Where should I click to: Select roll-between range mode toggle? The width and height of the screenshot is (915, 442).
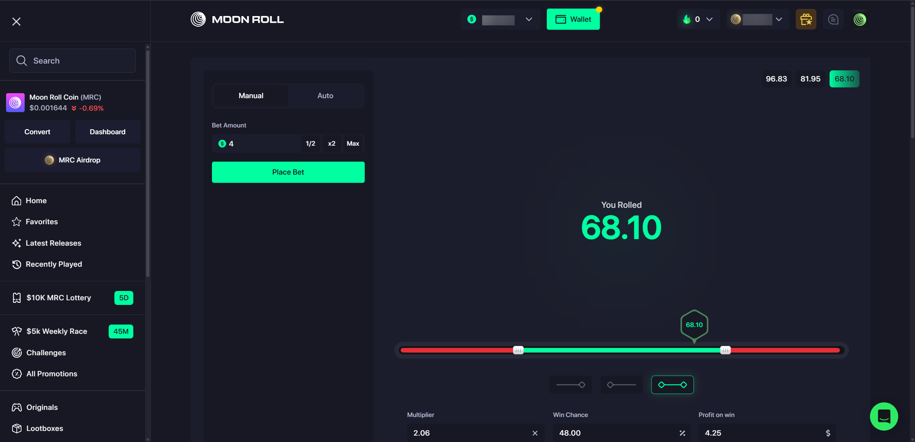coord(672,385)
